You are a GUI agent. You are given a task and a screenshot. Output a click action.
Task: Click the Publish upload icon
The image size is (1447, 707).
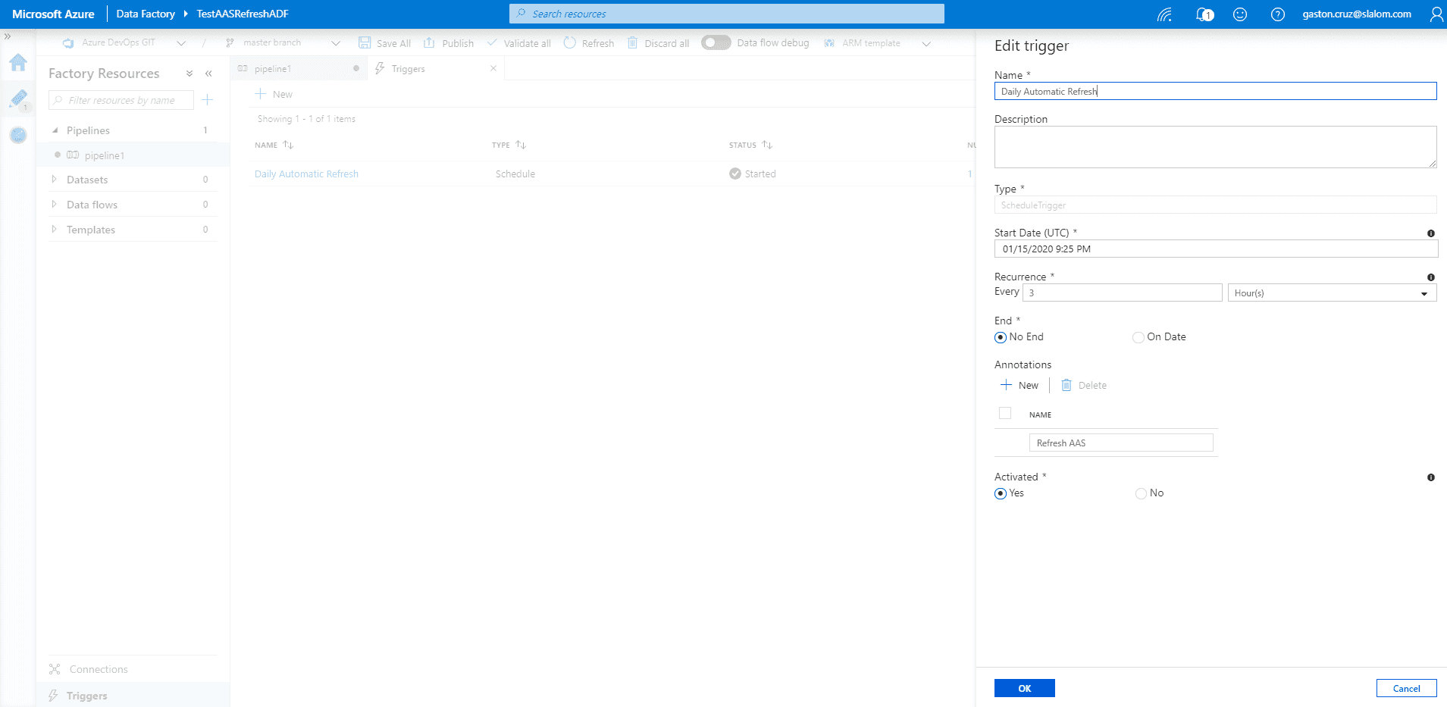point(429,42)
